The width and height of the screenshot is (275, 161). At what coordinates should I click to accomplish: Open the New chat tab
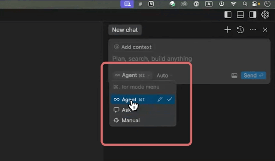(125, 30)
